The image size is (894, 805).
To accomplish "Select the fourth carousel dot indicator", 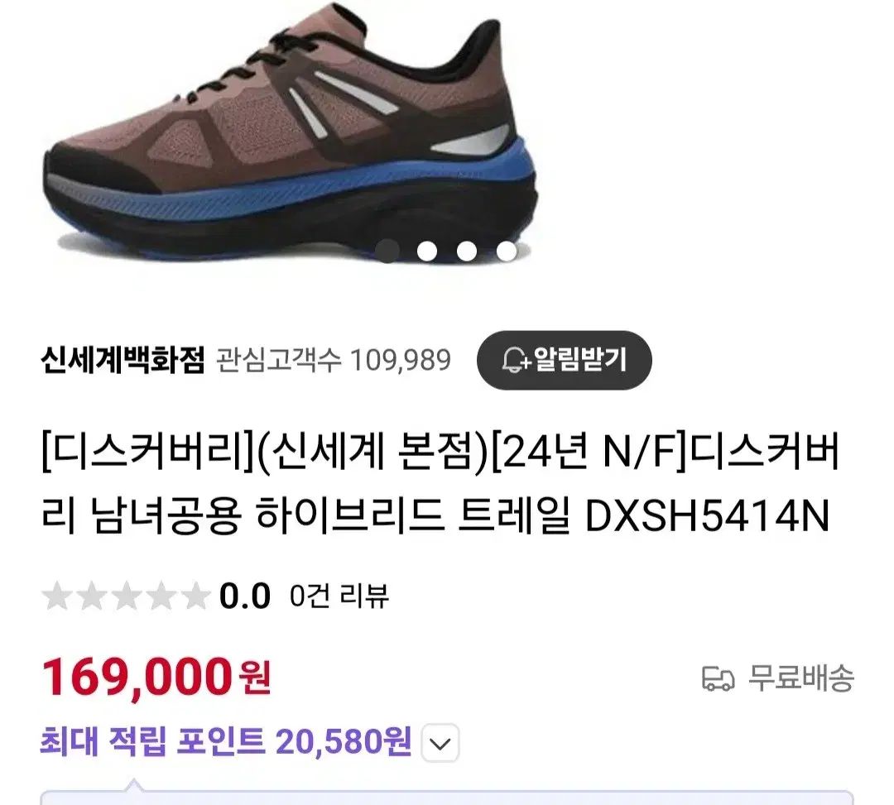I will 507,251.
